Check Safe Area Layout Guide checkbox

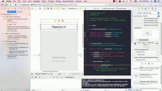(143, 25)
